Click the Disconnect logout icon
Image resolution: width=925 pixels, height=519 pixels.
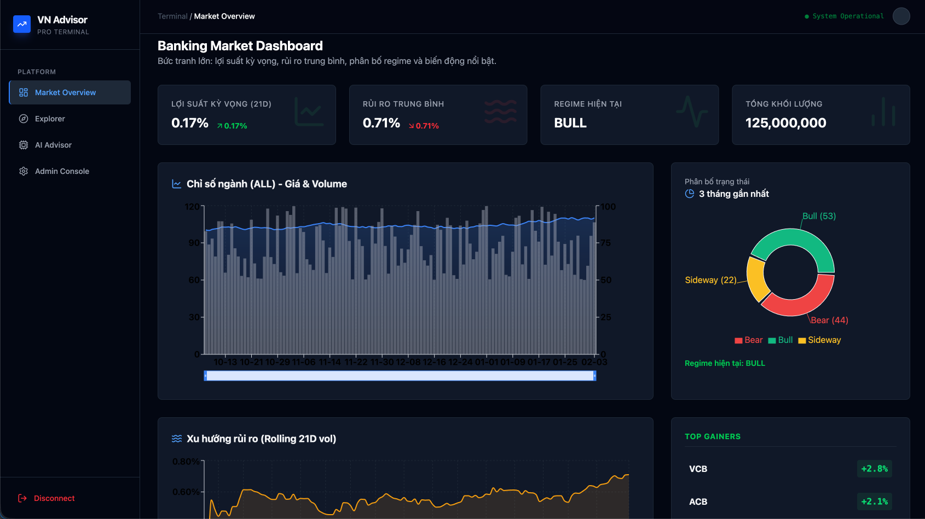click(22, 498)
